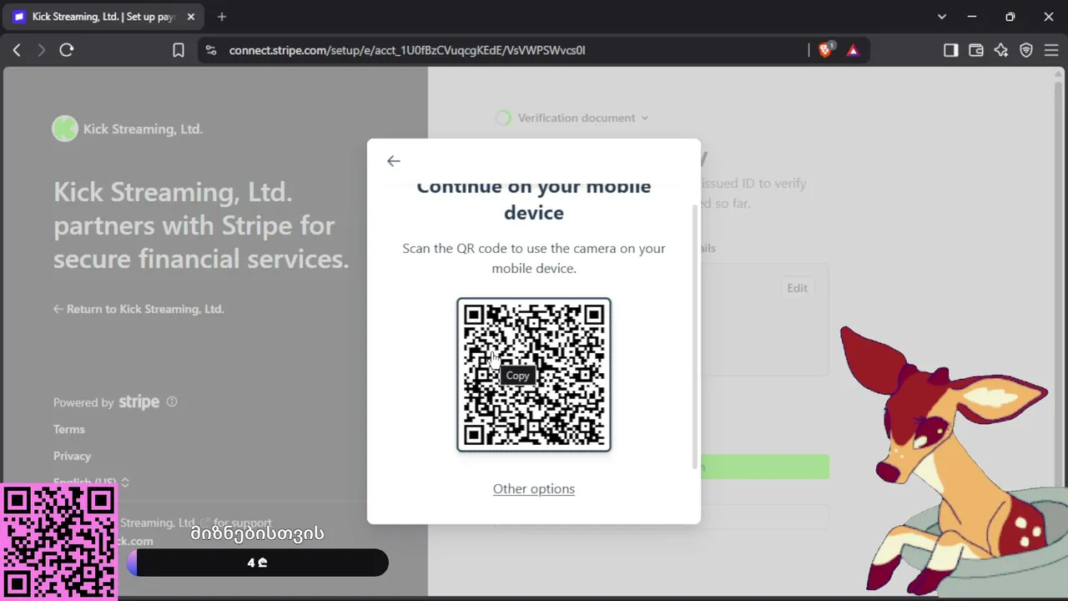Open the Terms link
This screenshot has width=1068, height=601.
(69, 429)
